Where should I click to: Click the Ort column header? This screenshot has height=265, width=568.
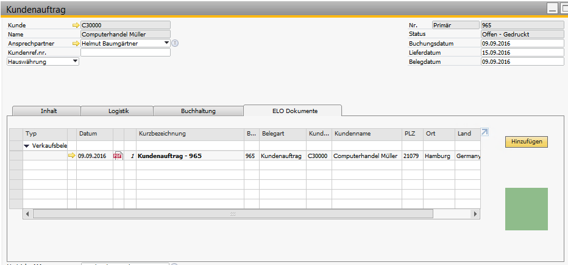439,134
